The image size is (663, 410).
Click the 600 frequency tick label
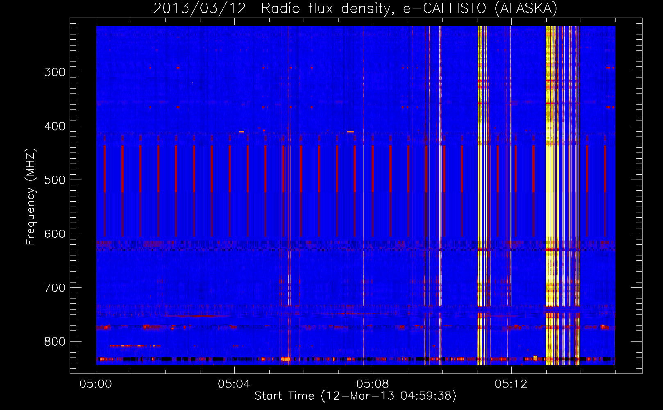[55, 234]
